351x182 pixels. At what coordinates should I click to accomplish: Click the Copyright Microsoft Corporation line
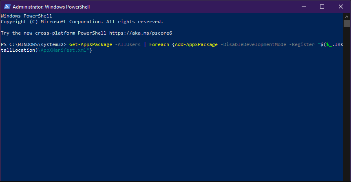(82, 22)
